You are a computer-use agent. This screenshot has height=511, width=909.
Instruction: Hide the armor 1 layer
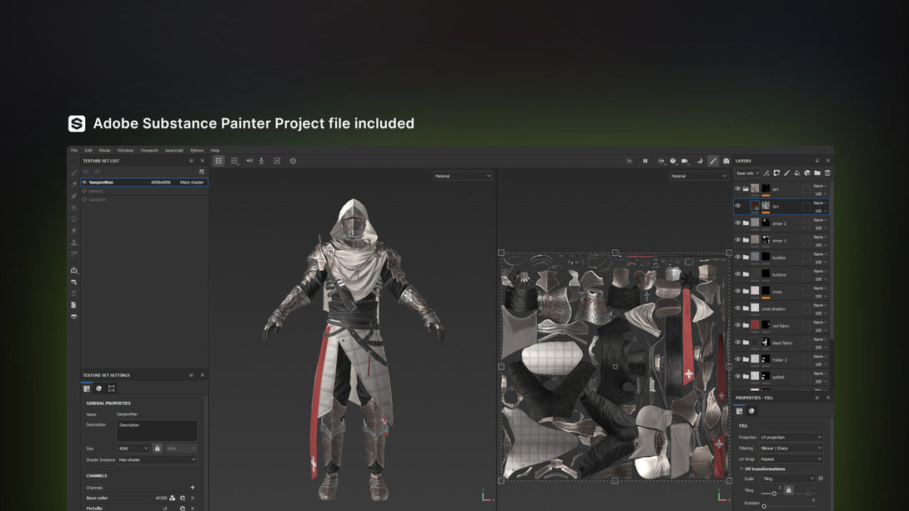[738, 239]
